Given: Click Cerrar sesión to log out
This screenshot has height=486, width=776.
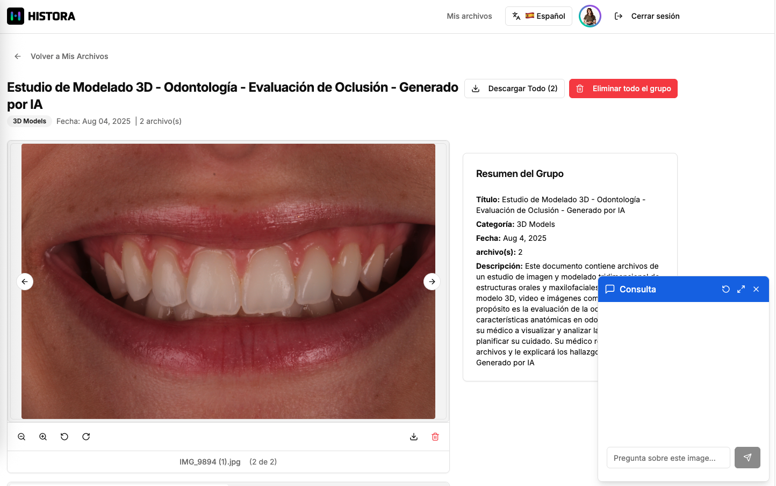Looking at the screenshot, I should (x=647, y=16).
